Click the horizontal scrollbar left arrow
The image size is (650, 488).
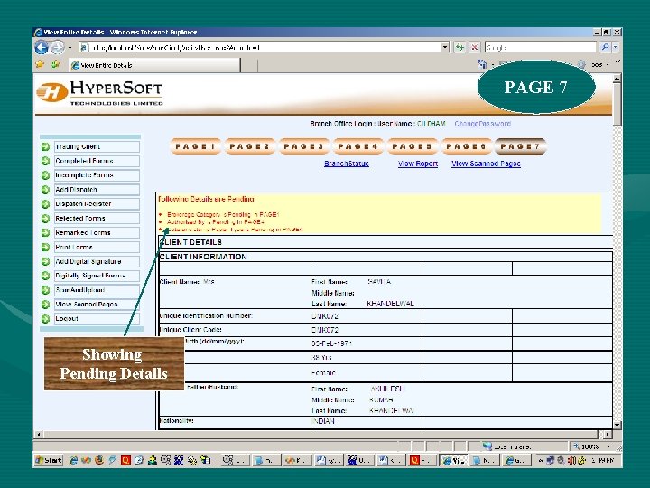[x=39, y=435]
